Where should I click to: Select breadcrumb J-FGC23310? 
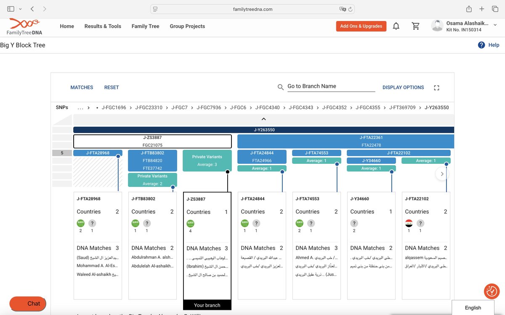[149, 108]
